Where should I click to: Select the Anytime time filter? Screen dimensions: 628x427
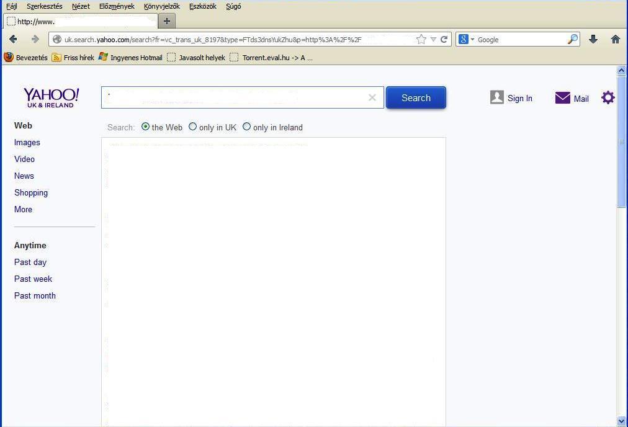(30, 246)
